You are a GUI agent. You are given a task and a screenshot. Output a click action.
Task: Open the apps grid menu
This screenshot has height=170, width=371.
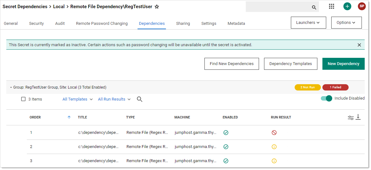[x=331, y=6]
